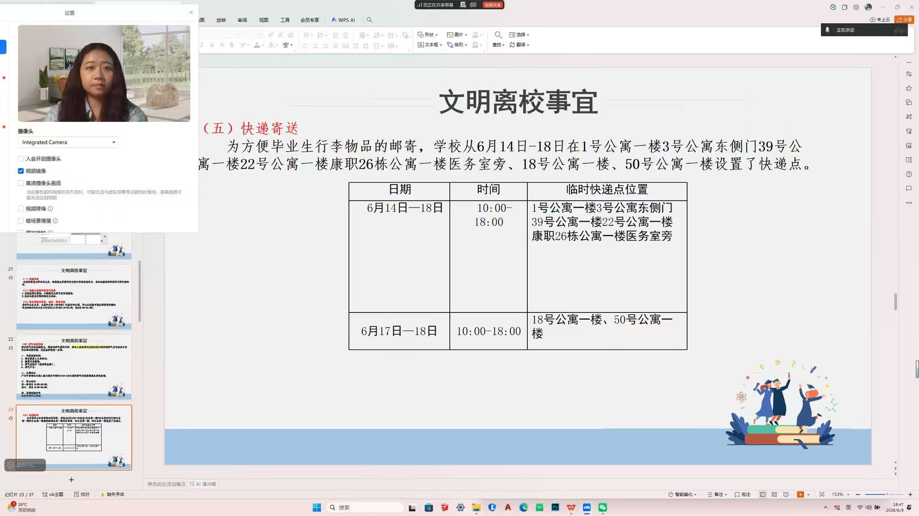
Task: Click the Share (分享) button
Action: coord(904,19)
